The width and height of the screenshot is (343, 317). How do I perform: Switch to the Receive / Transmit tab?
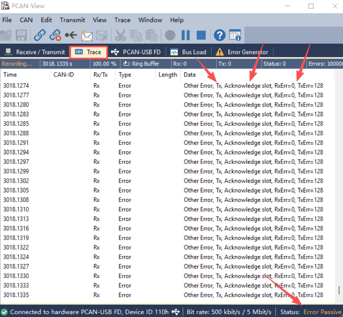[x=35, y=52]
